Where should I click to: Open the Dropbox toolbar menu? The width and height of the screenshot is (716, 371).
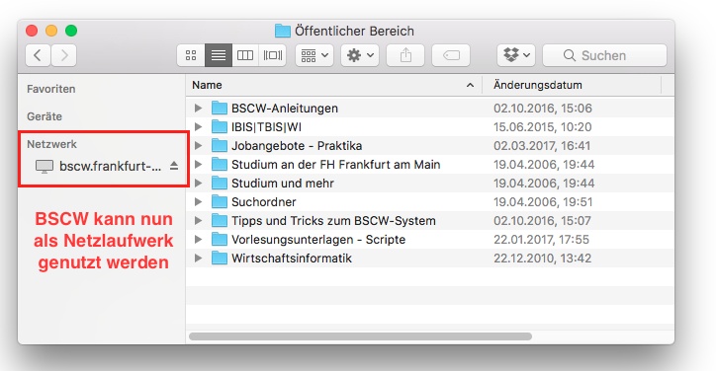coord(516,55)
